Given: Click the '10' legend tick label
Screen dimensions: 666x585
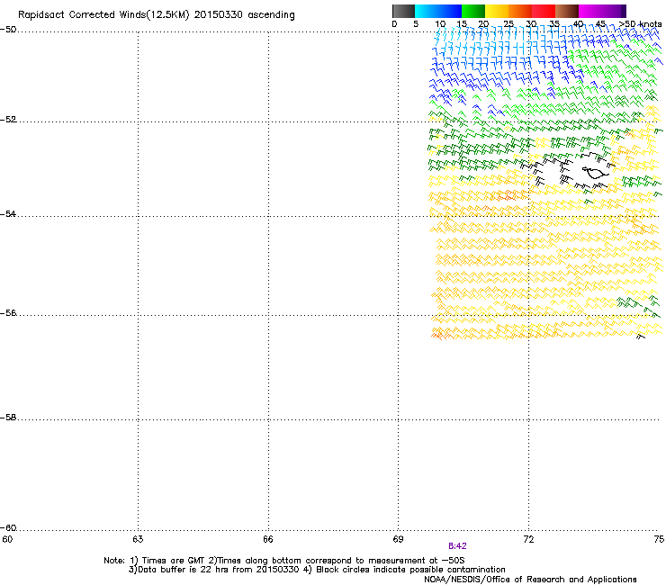Looking at the screenshot, I should pos(440,24).
